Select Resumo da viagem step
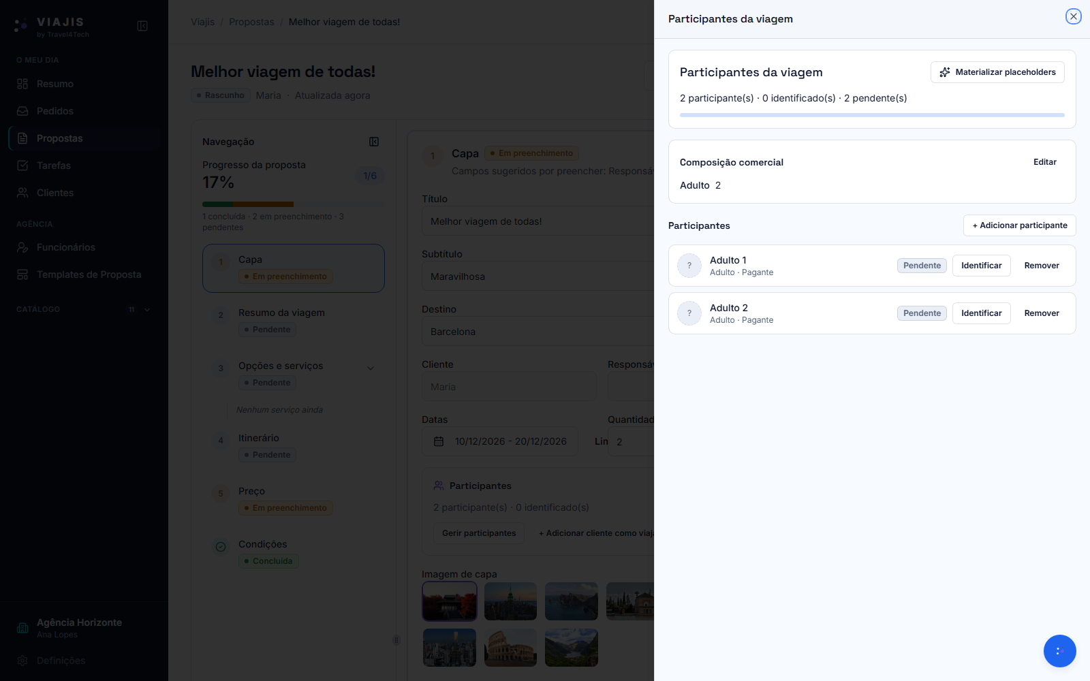 click(294, 321)
